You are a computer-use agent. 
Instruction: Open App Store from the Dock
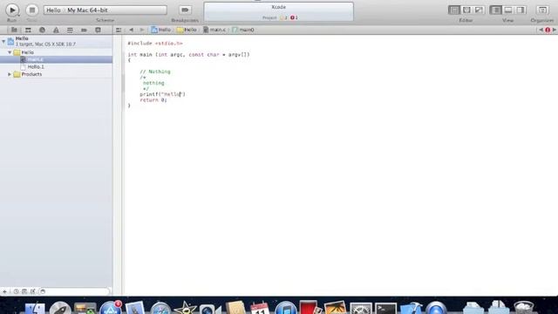tap(111, 308)
